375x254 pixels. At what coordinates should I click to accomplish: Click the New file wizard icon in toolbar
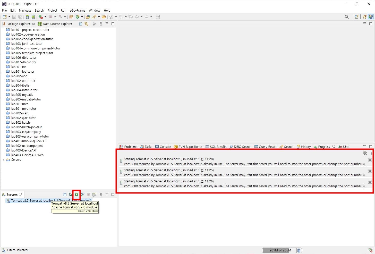point(5,17)
